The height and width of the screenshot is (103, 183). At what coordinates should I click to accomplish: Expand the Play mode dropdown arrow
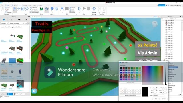(80, 12)
